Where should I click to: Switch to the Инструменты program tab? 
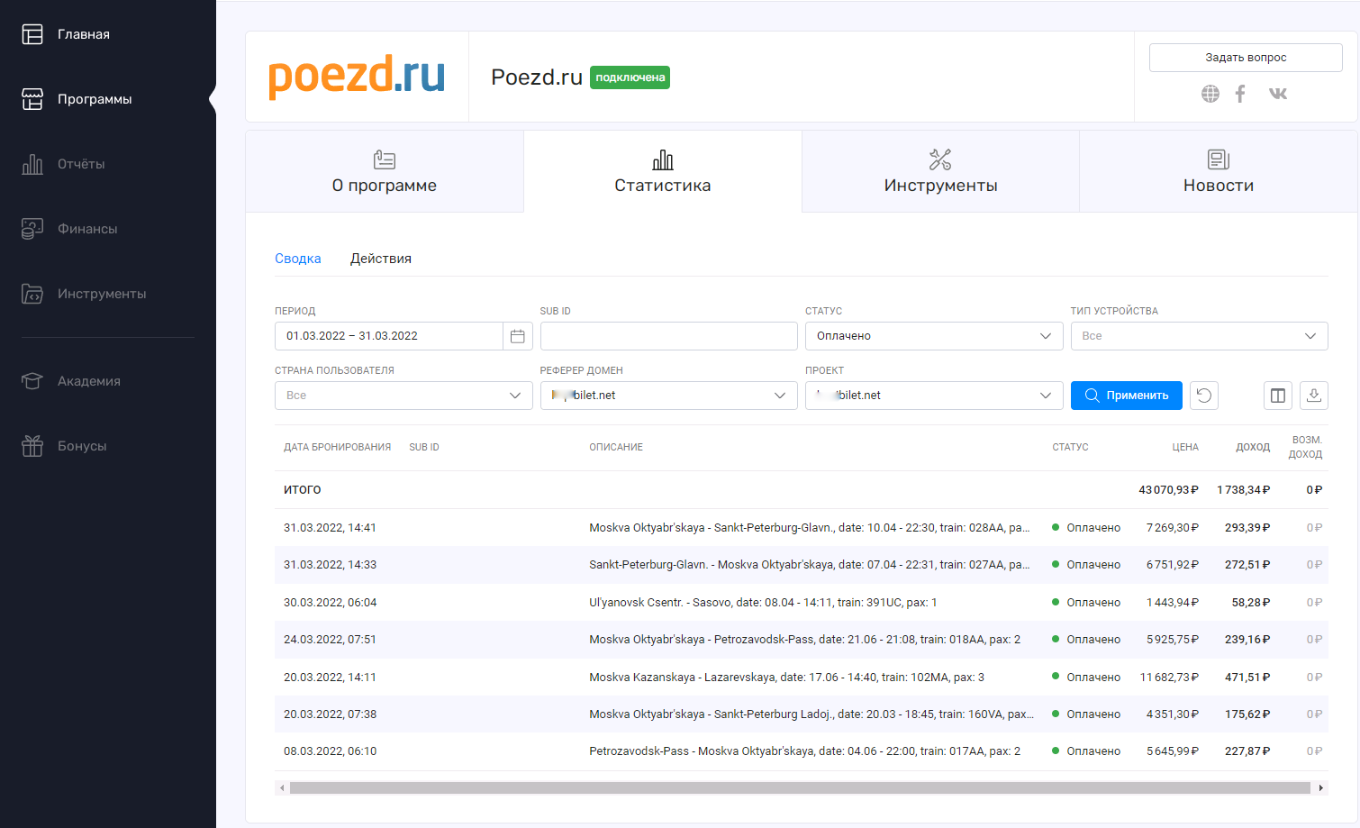coord(940,171)
